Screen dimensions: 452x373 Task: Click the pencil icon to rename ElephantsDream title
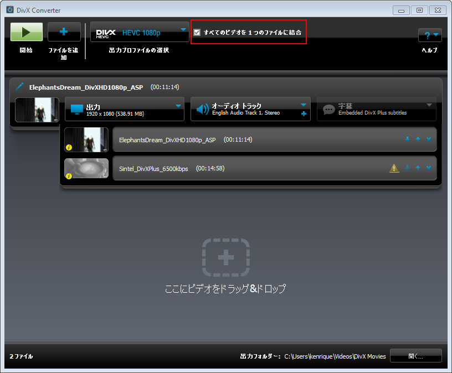(19, 86)
